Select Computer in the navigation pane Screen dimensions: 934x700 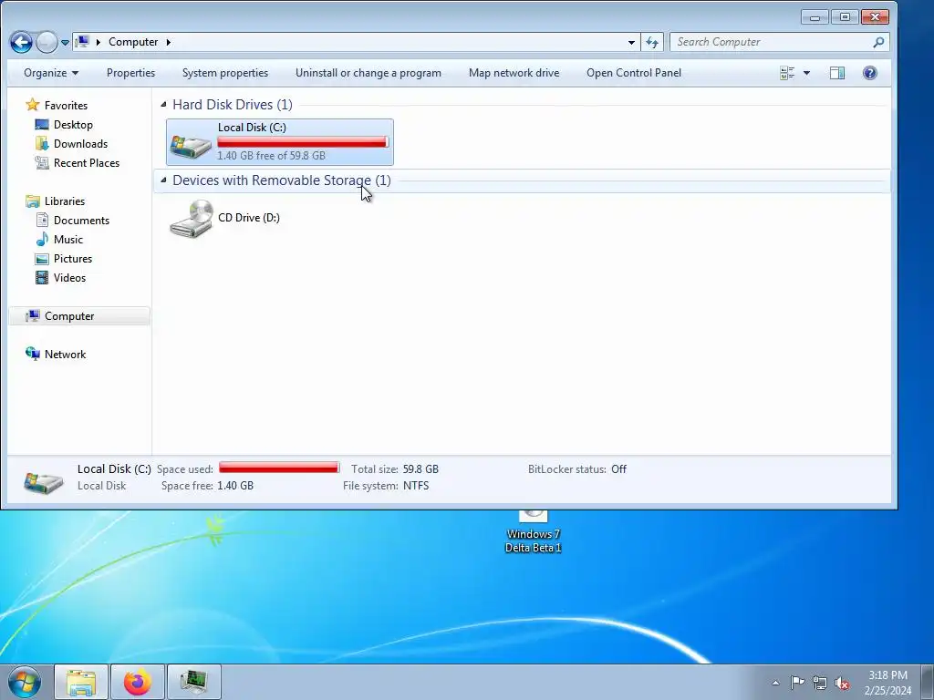click(69, 316)
